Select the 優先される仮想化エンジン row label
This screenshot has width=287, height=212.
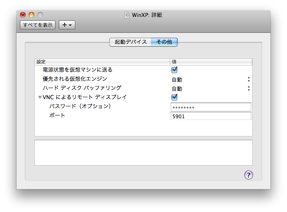(75, 79)
